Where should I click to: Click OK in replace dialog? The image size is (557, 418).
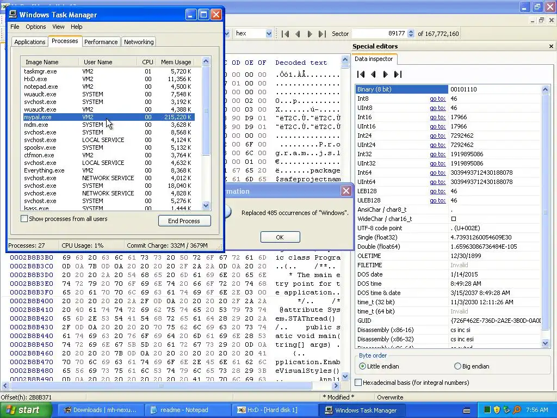coord(280,237)
